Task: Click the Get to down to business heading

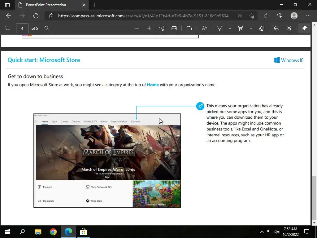Action: (x=35, y=77)
